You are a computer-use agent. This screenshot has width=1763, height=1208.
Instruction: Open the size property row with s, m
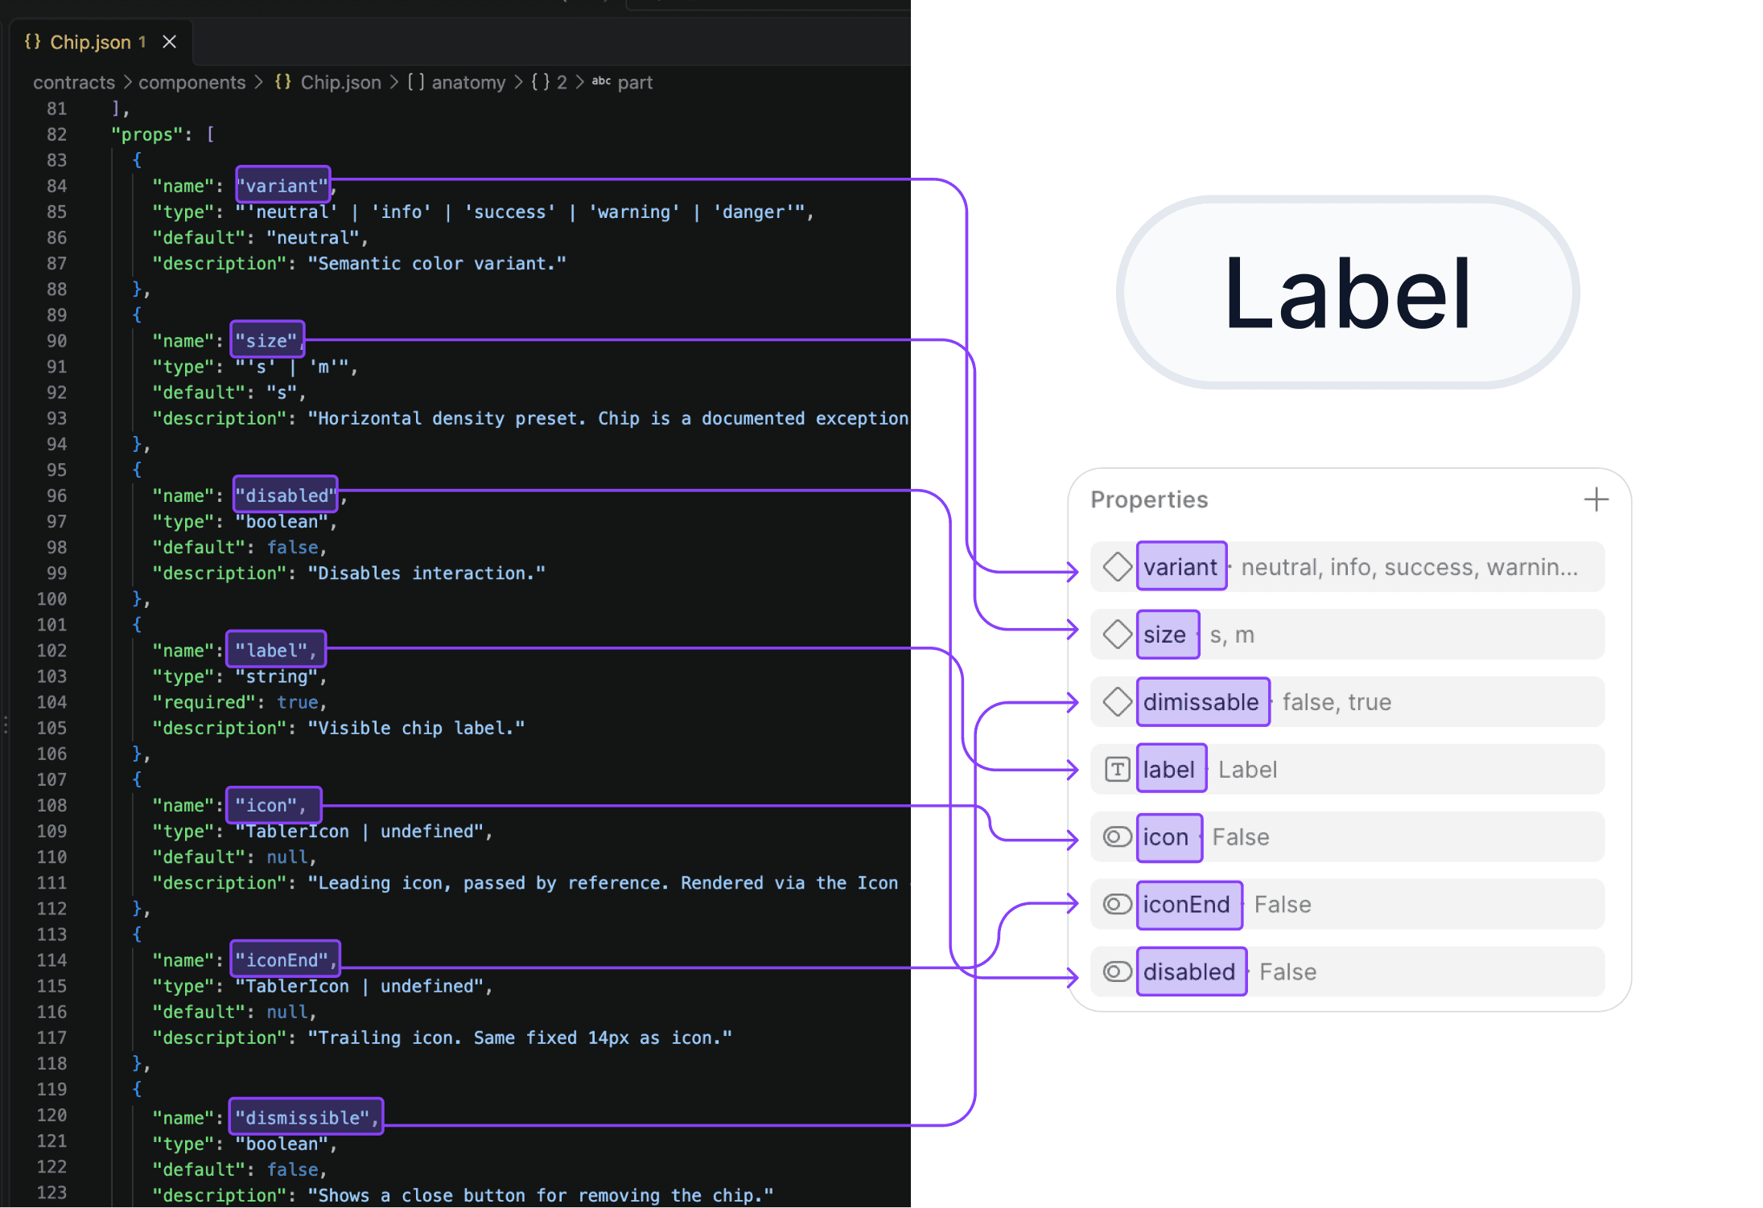[1347, 635]
